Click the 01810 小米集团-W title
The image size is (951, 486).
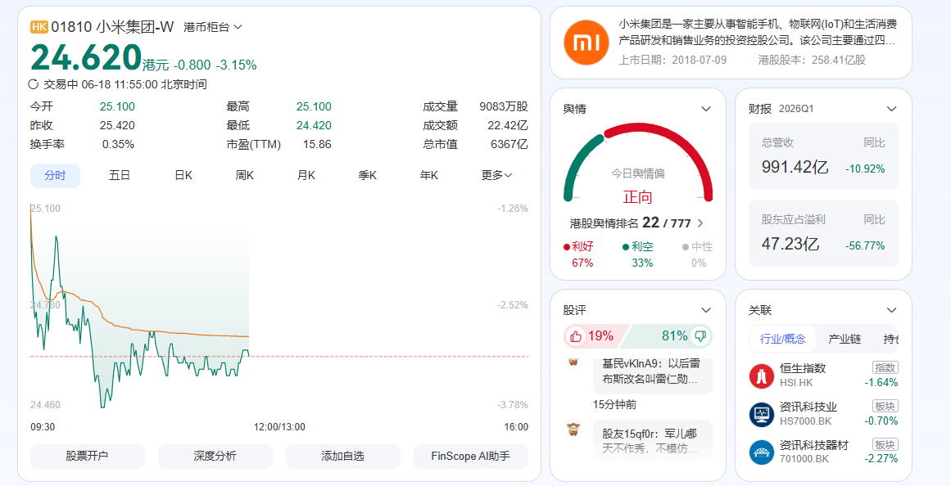pyautogui.click(x=113, y=27)
